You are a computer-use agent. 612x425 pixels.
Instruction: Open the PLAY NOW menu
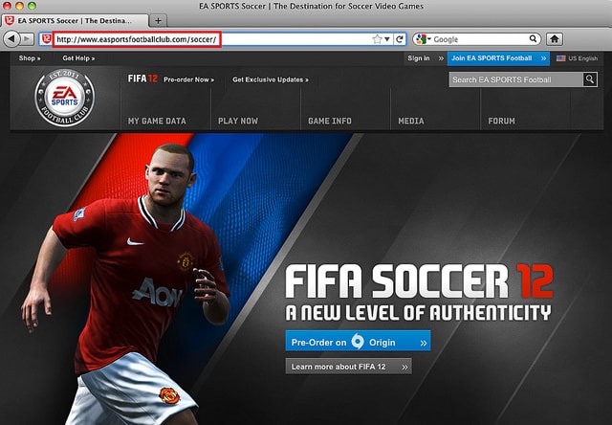click(x=238, y=122)
